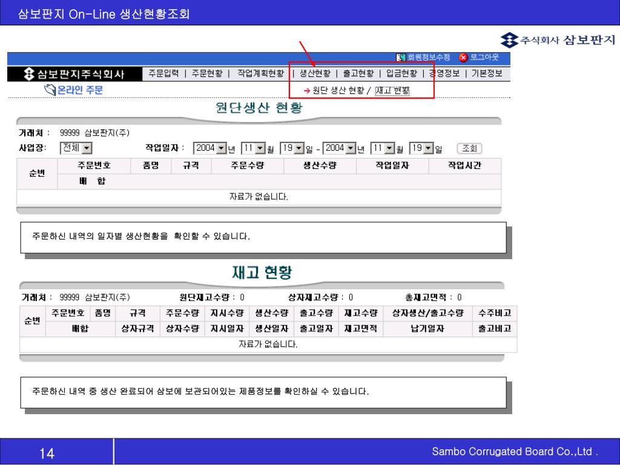Open the 경영정보 menu
The image size is (620, 465).
pyautogui.click(x=444, y=73)
